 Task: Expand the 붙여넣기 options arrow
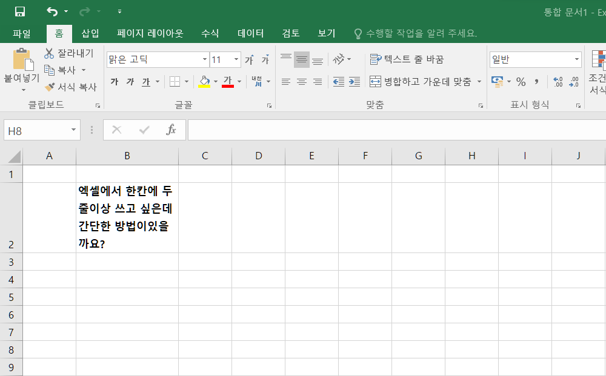23,90
